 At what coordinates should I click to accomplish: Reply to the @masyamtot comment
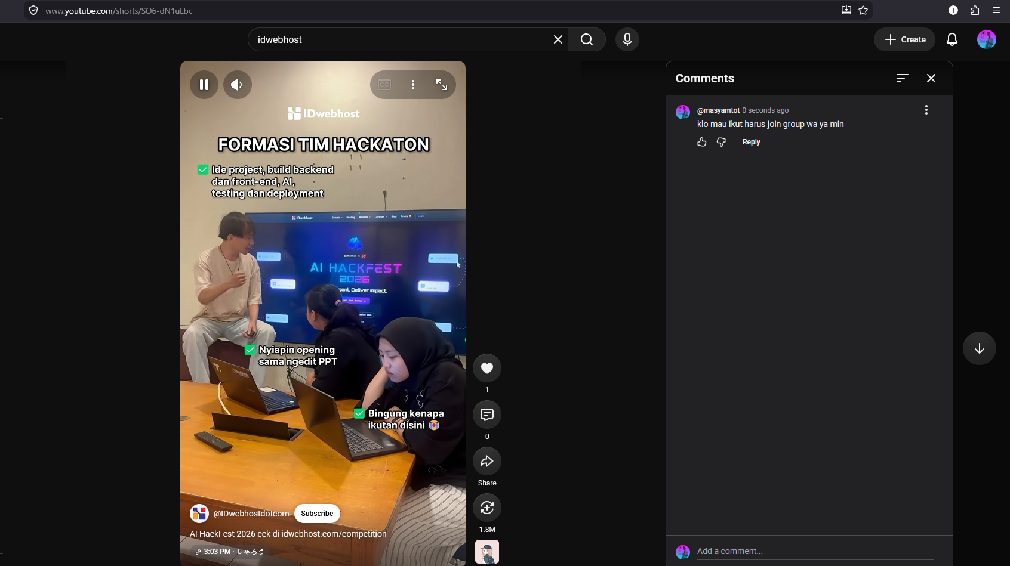click(751, 142)
